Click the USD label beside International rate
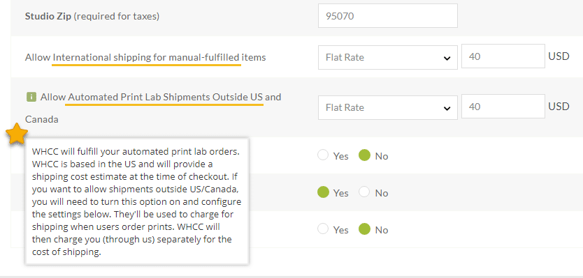 (559, 56)
